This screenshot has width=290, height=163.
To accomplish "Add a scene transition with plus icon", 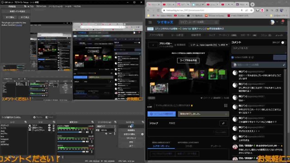I will pos(106,134).
